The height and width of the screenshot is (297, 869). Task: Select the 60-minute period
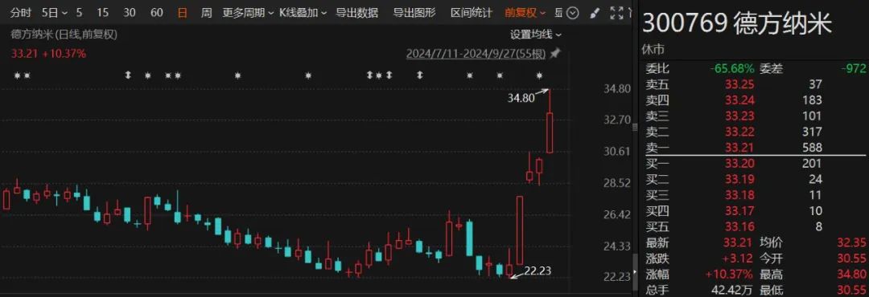pos(157,13)
